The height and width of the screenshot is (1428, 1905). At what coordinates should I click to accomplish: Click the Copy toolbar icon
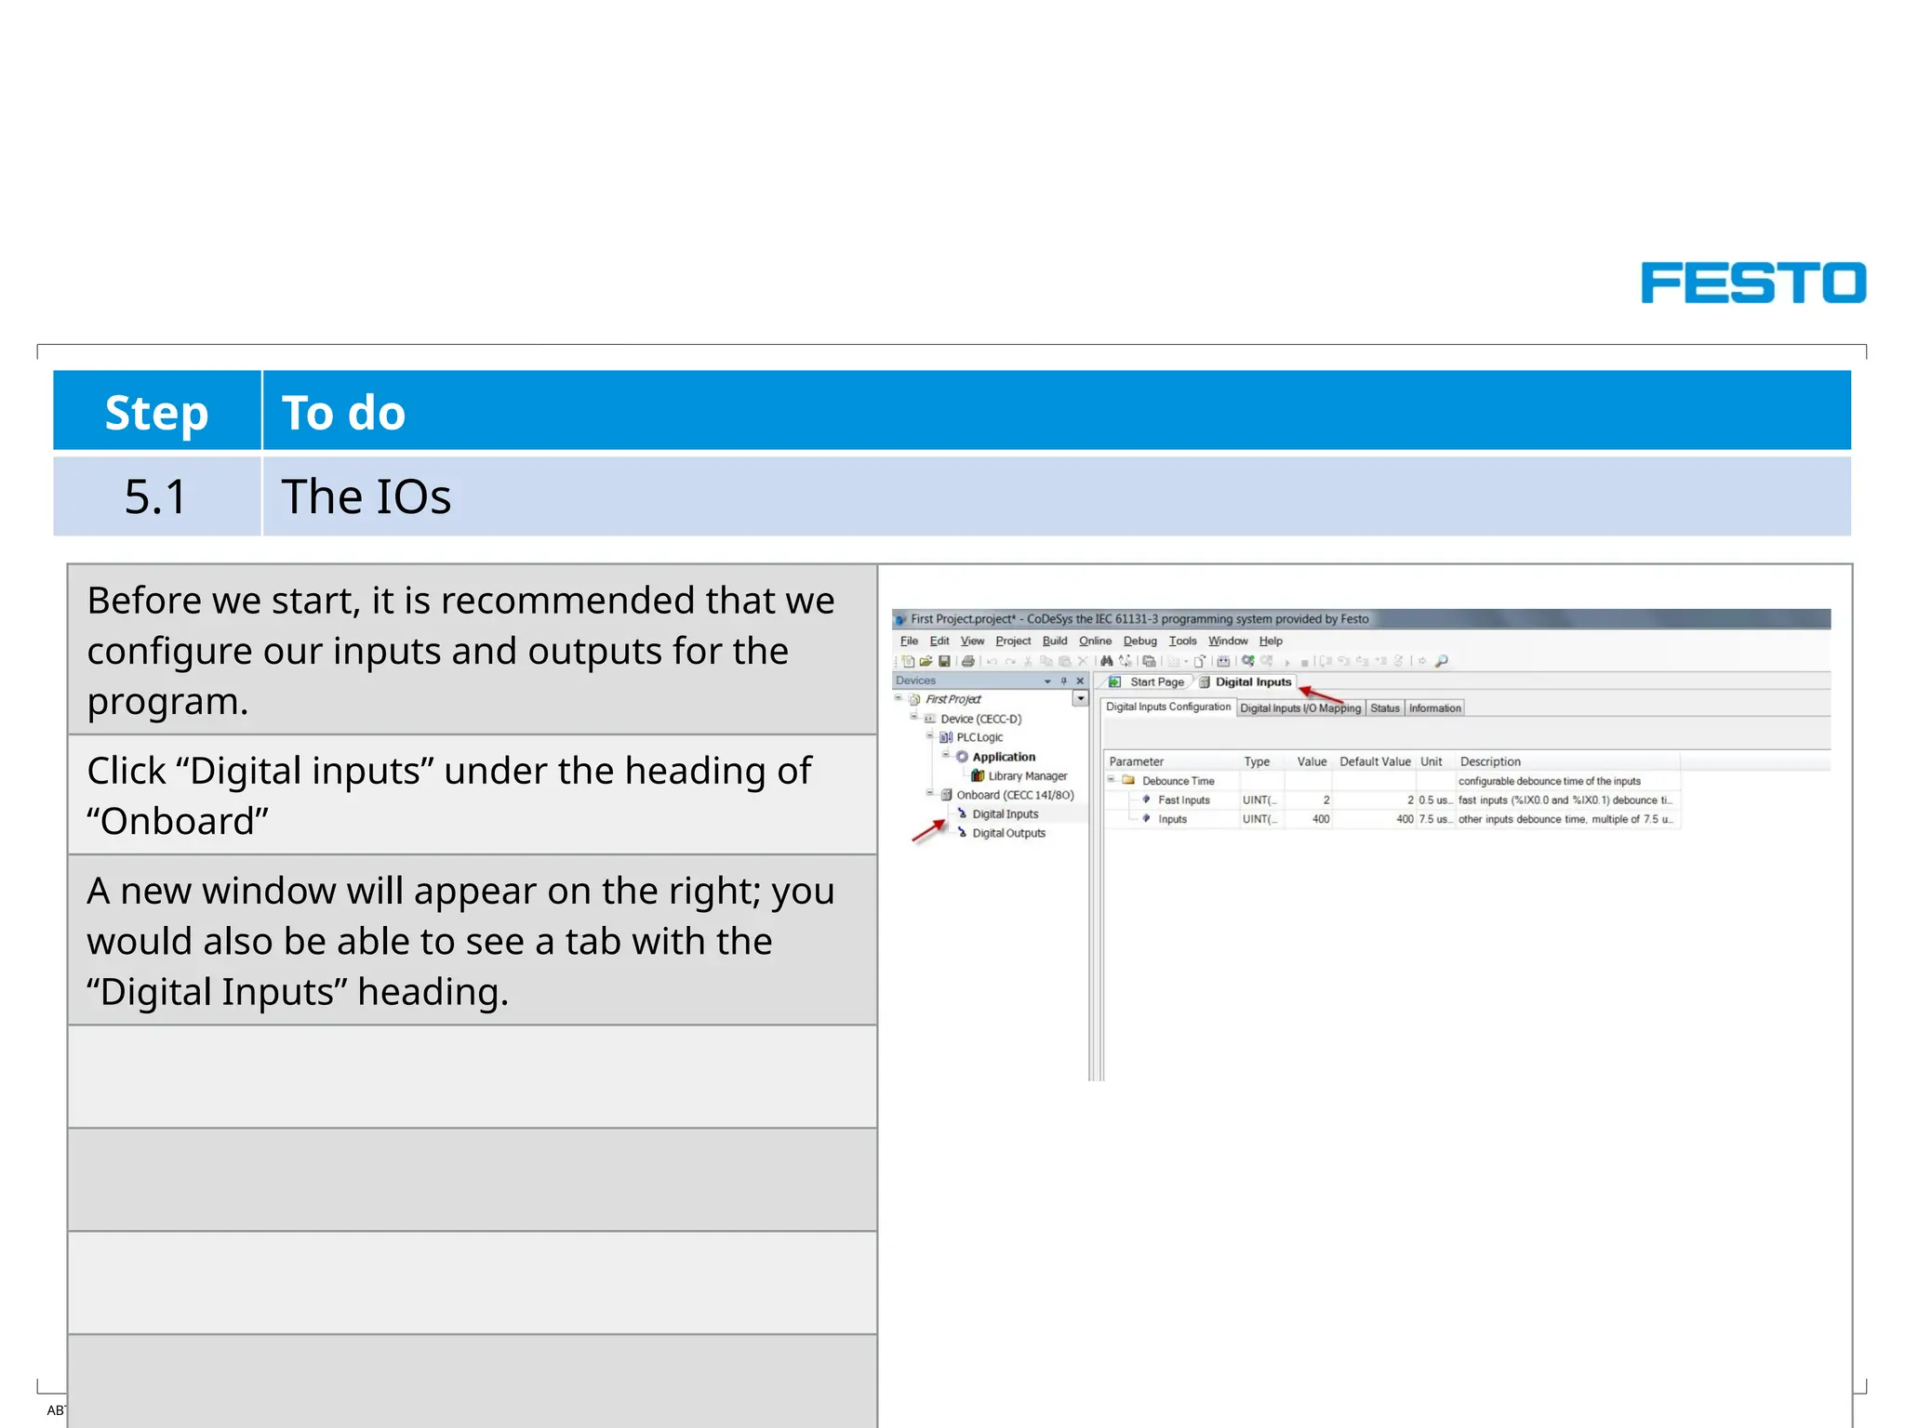[1046, 661]
